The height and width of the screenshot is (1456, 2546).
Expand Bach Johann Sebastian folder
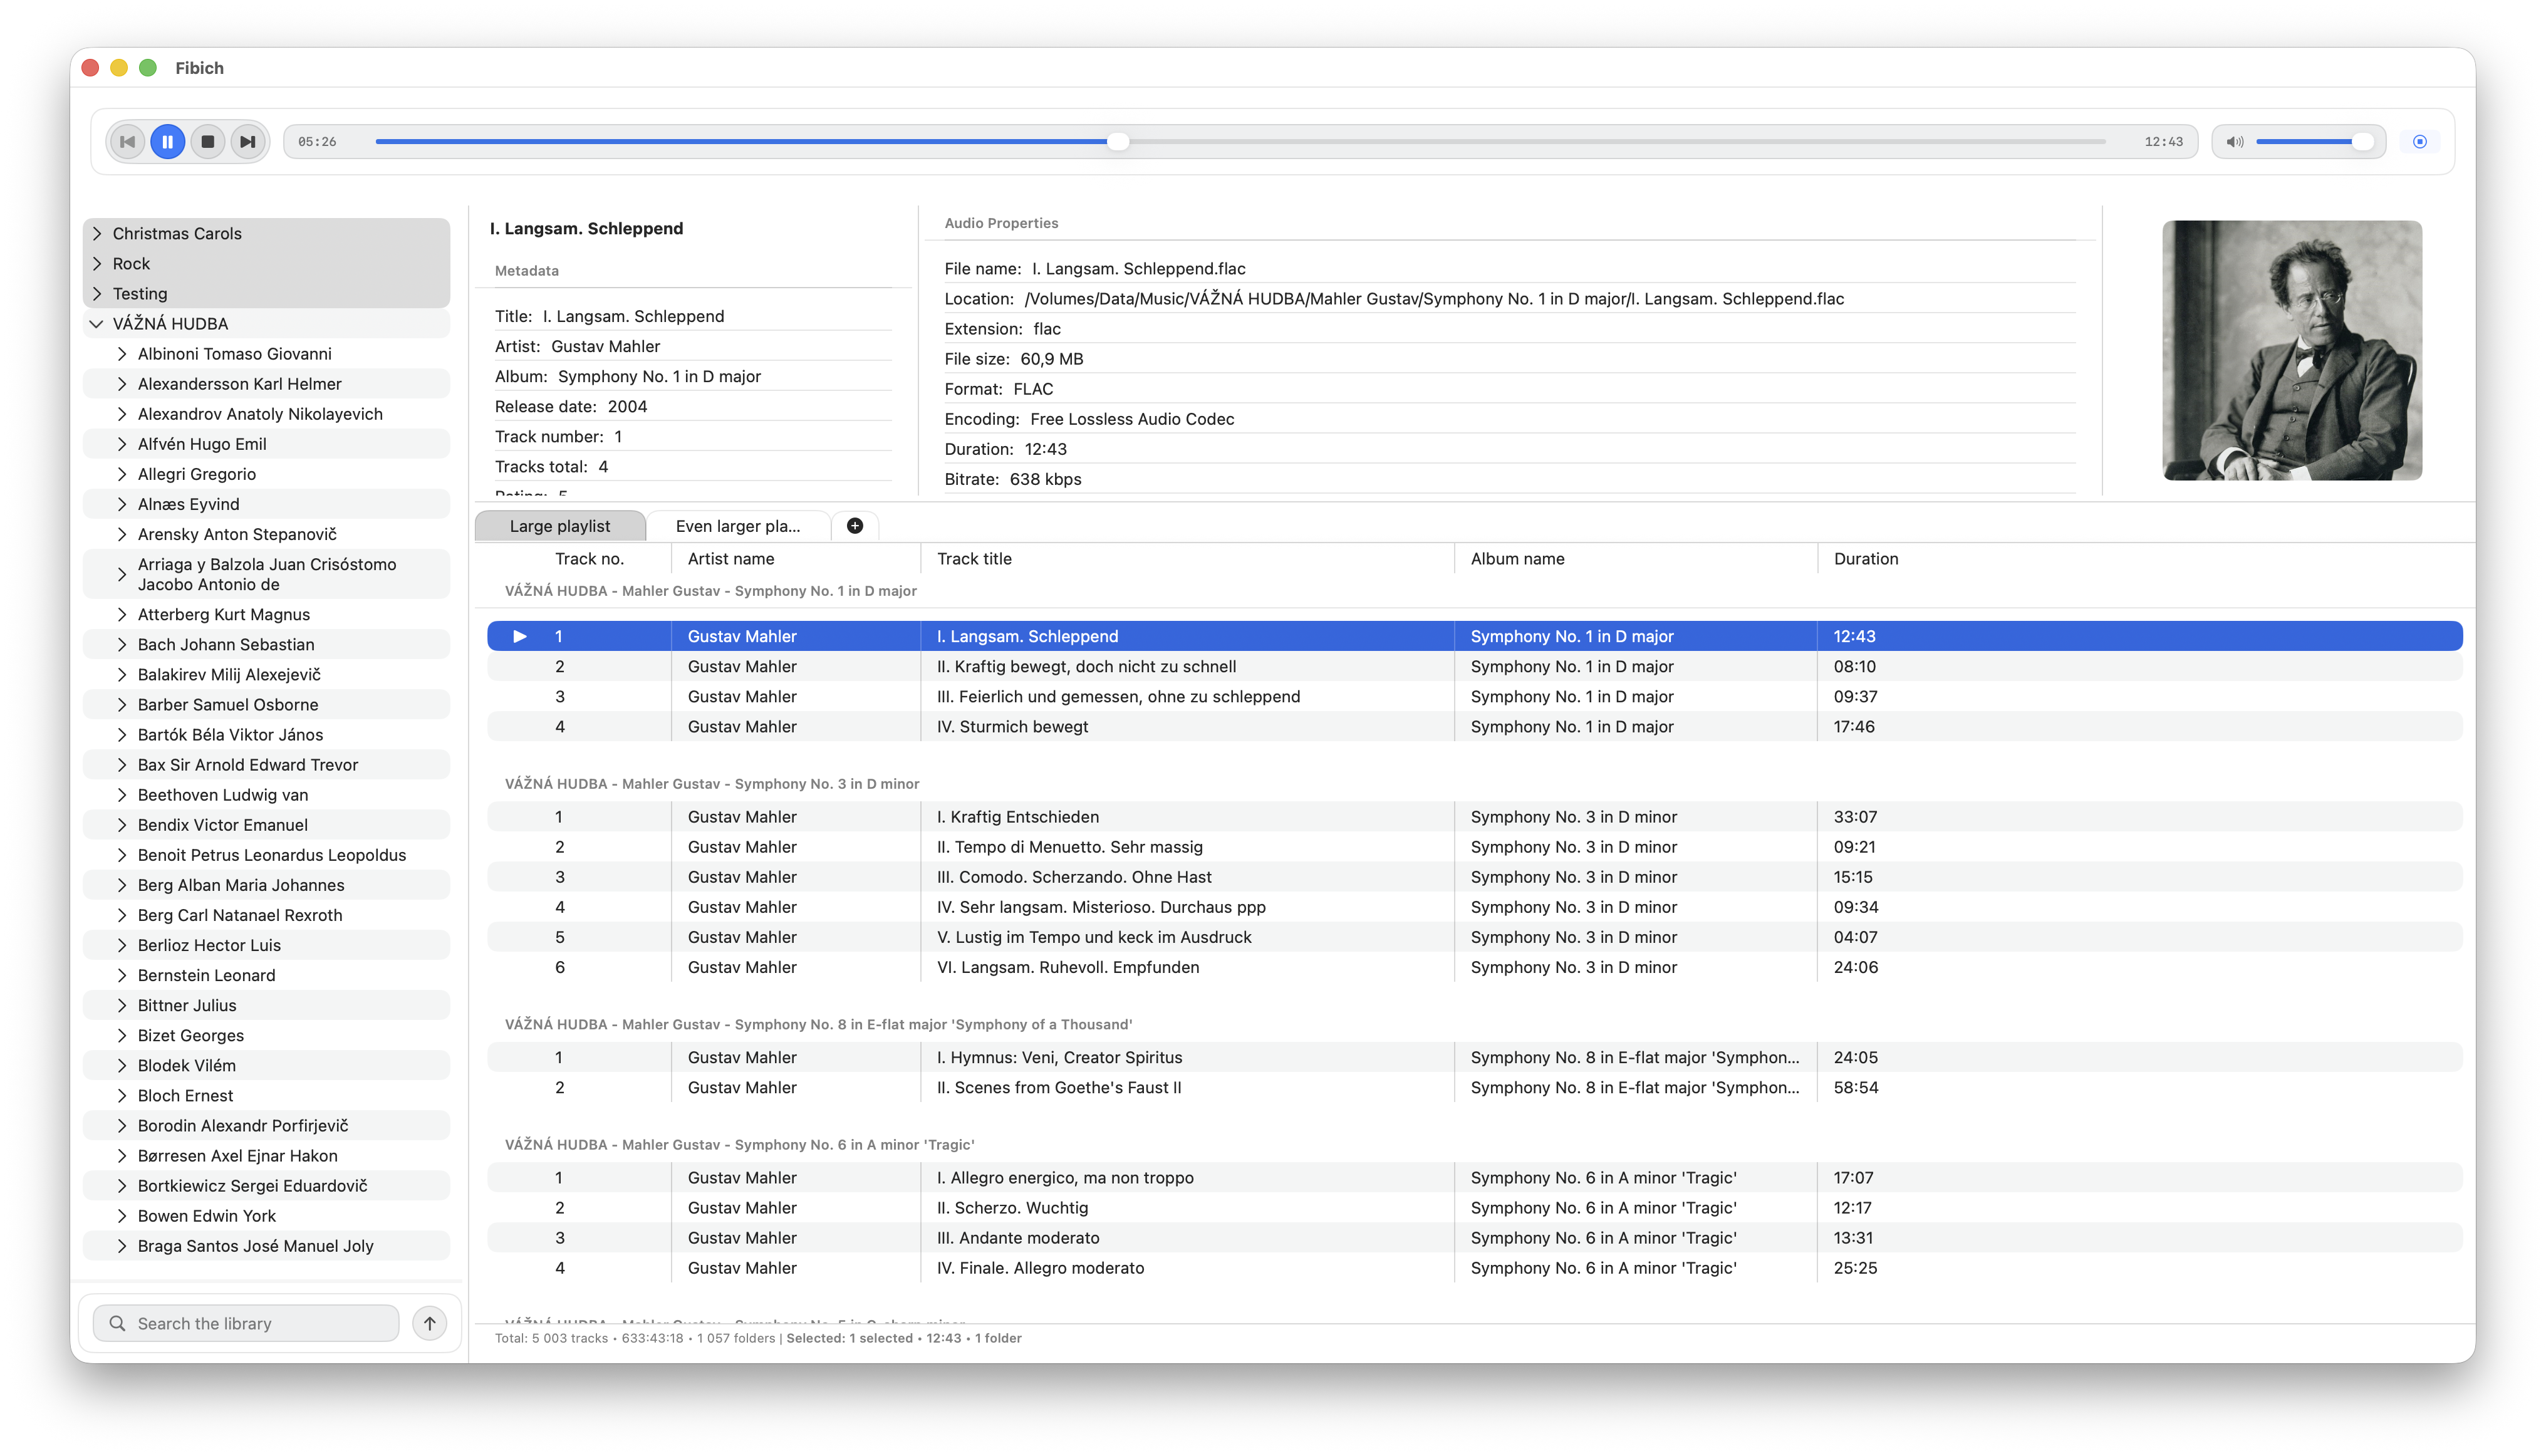pyautogui.click(x=122, y=644)
